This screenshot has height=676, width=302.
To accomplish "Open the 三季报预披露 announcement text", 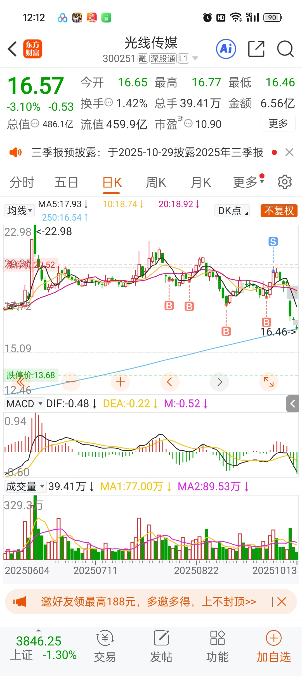I will coord(147,152).
